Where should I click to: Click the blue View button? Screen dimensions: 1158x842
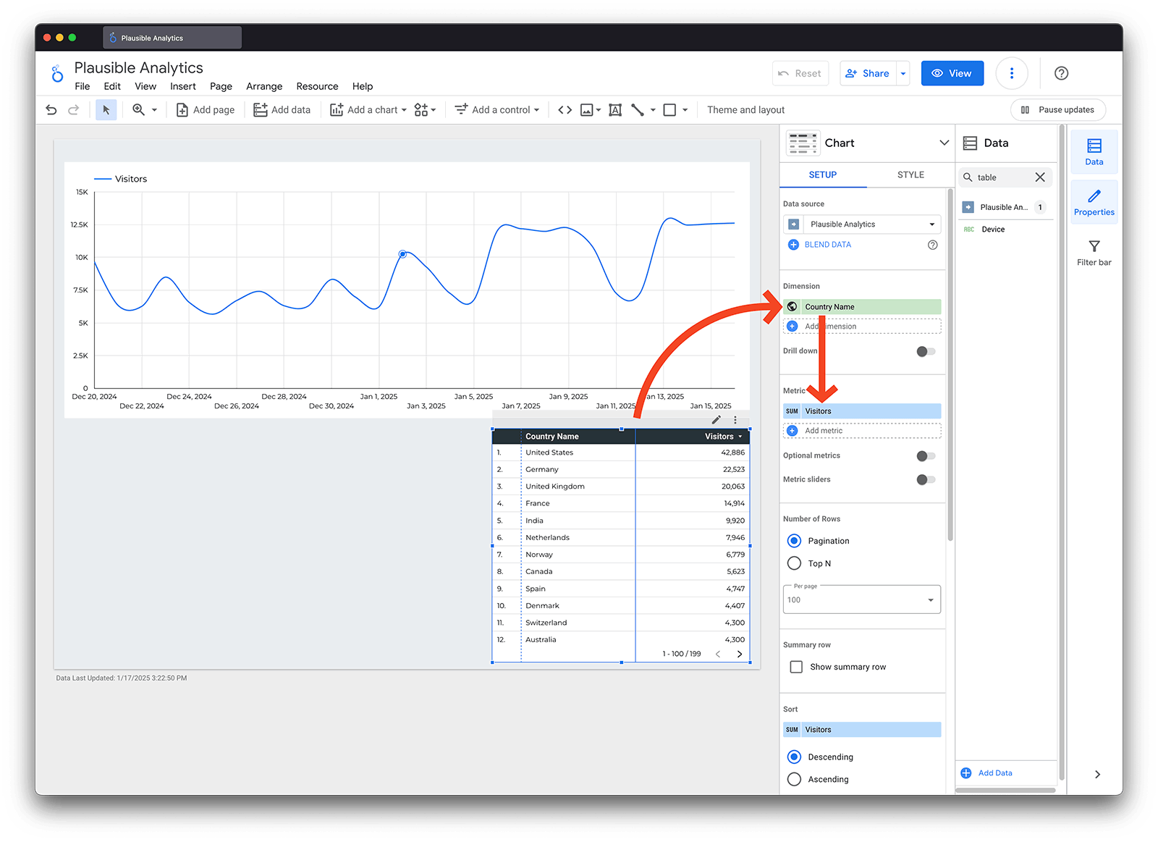click(x=952, y=73)
